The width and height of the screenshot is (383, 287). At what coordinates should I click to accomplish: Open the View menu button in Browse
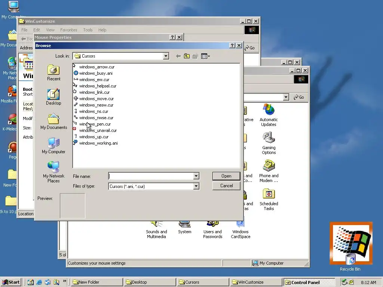click(205, 56)
